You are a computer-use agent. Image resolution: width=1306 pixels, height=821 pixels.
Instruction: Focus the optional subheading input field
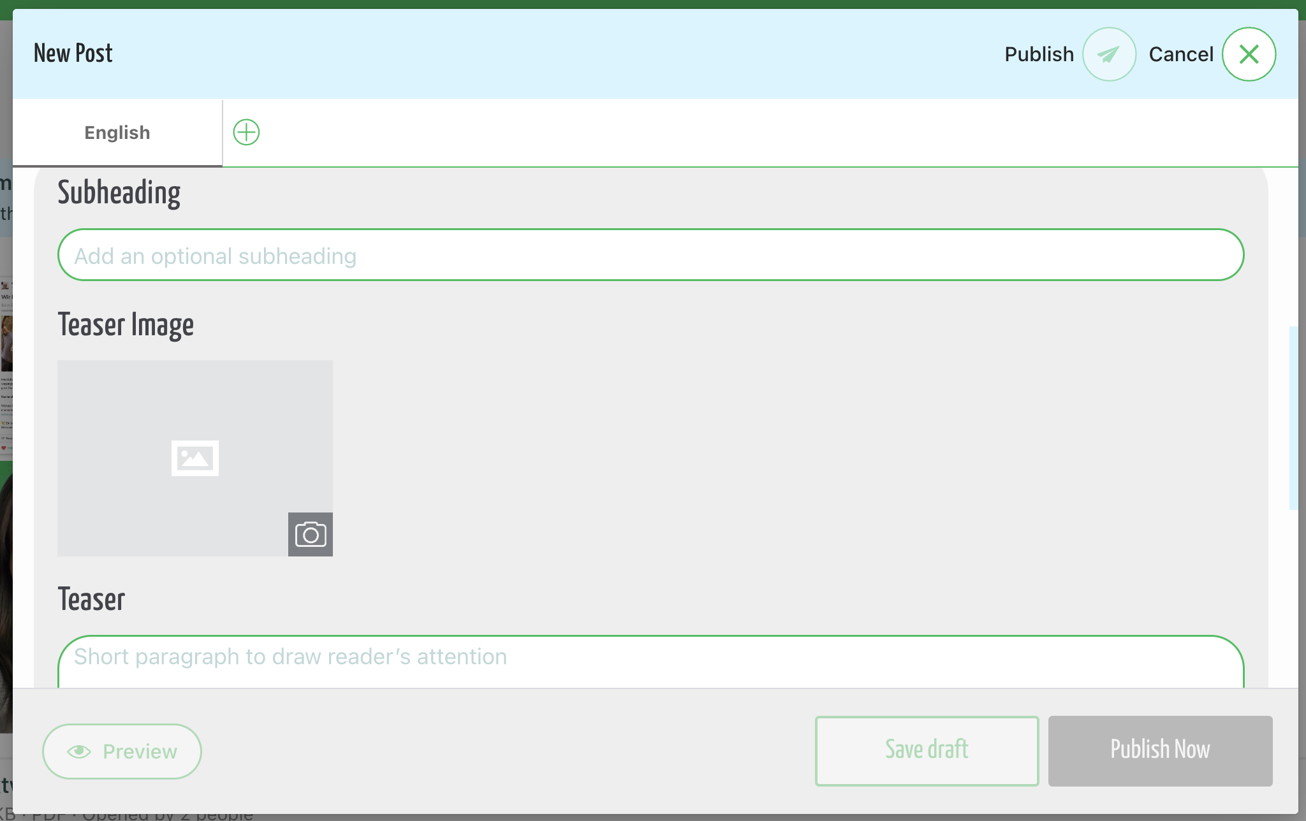click(x=650, y=255)
